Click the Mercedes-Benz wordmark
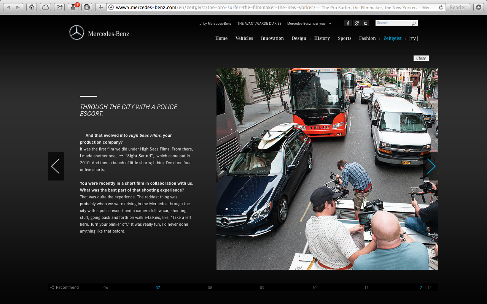 [109, 34]
